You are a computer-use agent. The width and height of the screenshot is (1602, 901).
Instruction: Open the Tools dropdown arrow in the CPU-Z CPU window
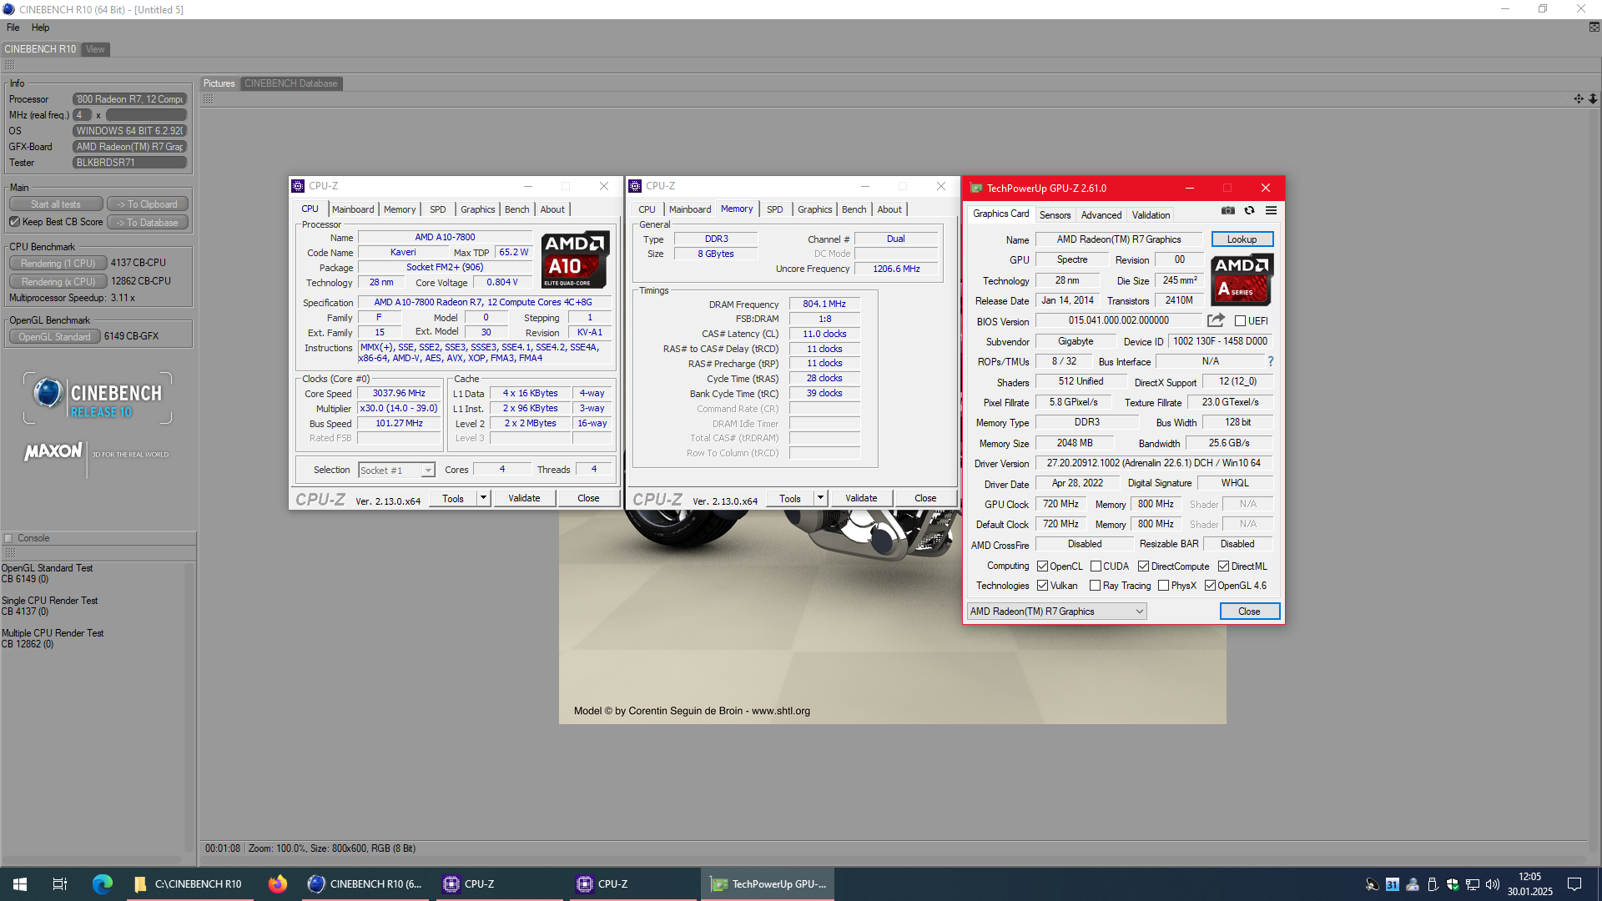click(483, 498)
